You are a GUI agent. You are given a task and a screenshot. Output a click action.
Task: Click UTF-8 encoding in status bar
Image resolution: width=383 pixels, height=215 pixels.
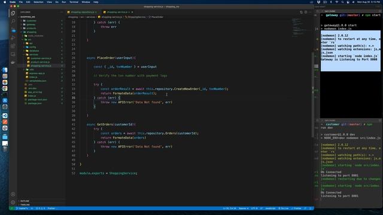pos(254,208)
